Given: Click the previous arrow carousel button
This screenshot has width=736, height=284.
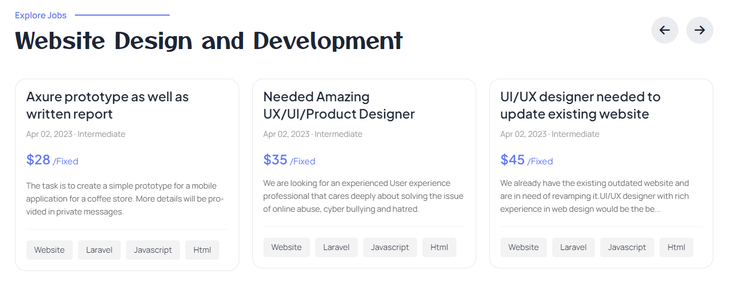Looking at the screenshot, I should 664,30.
